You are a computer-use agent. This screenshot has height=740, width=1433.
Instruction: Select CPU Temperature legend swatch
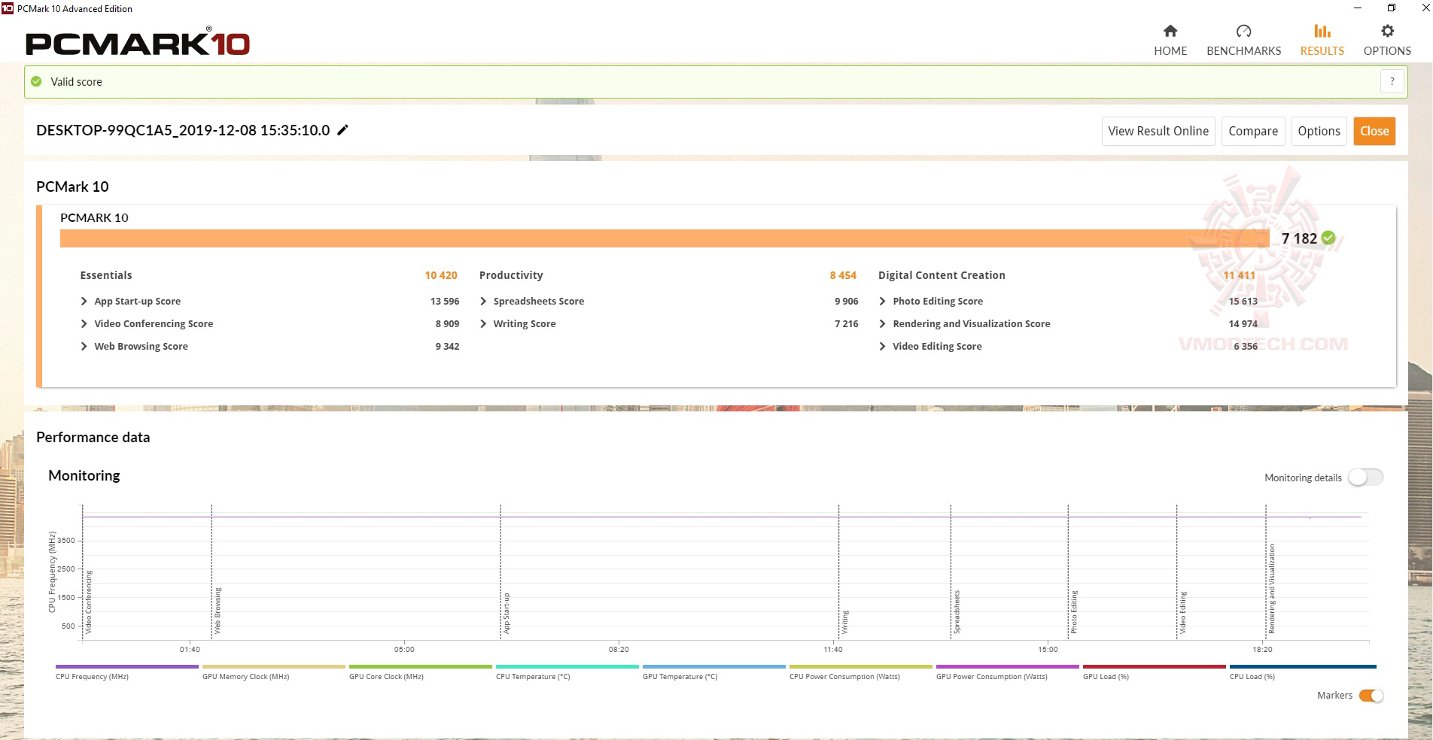(567, 666)
